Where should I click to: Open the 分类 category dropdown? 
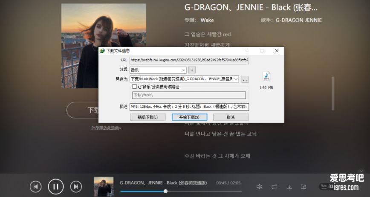pos(158,70)
